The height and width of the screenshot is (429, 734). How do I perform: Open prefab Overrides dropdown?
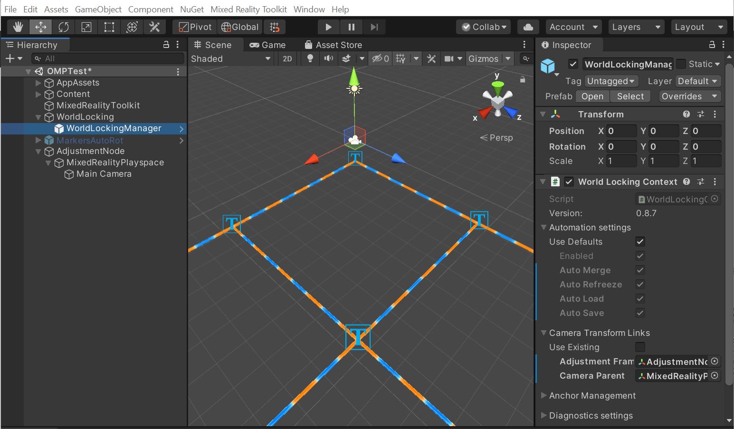click(x=689, y=96)
